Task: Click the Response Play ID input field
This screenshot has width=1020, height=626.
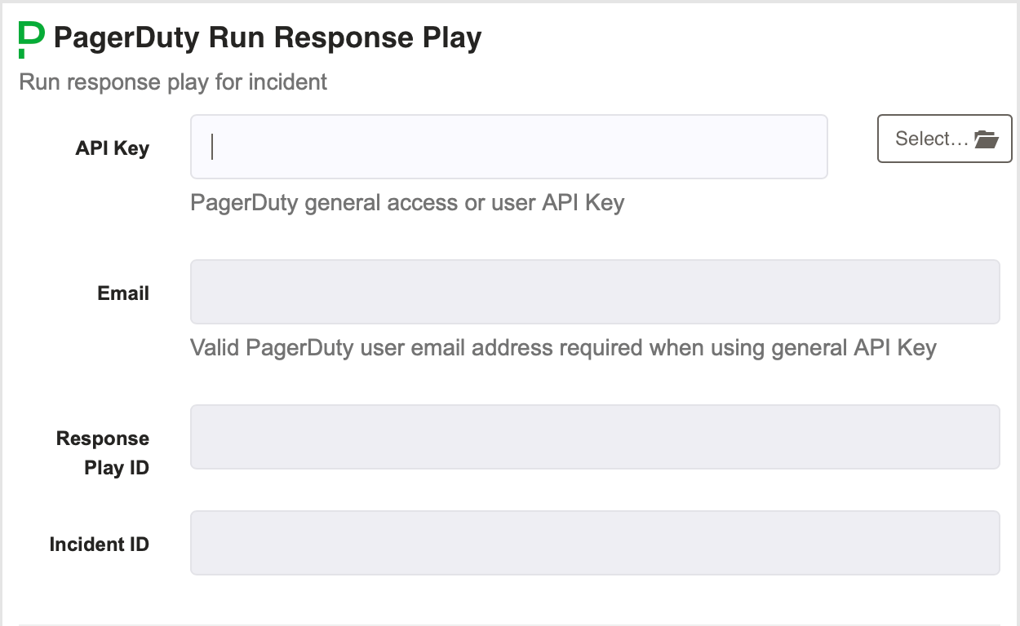Action: [595, 436]
